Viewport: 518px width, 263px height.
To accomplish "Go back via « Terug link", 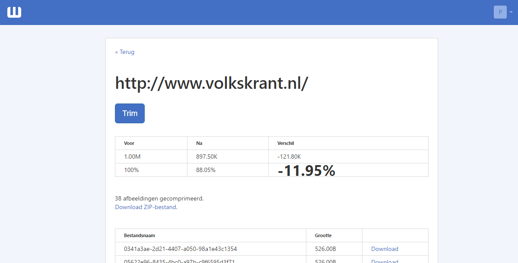I will [x=124, y=52].
